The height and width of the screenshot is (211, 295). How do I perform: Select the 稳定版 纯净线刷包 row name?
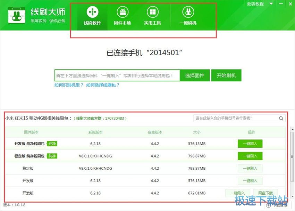coord(29,156)
